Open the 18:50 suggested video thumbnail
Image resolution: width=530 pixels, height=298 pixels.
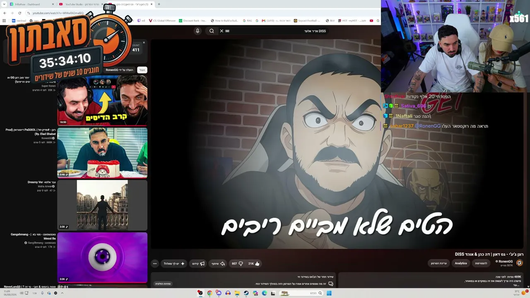[x=102, y=100]
